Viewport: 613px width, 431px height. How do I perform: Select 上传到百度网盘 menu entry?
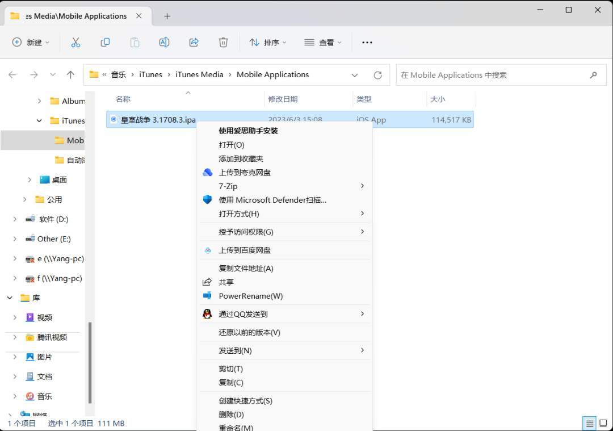click(x=245, y=250)
